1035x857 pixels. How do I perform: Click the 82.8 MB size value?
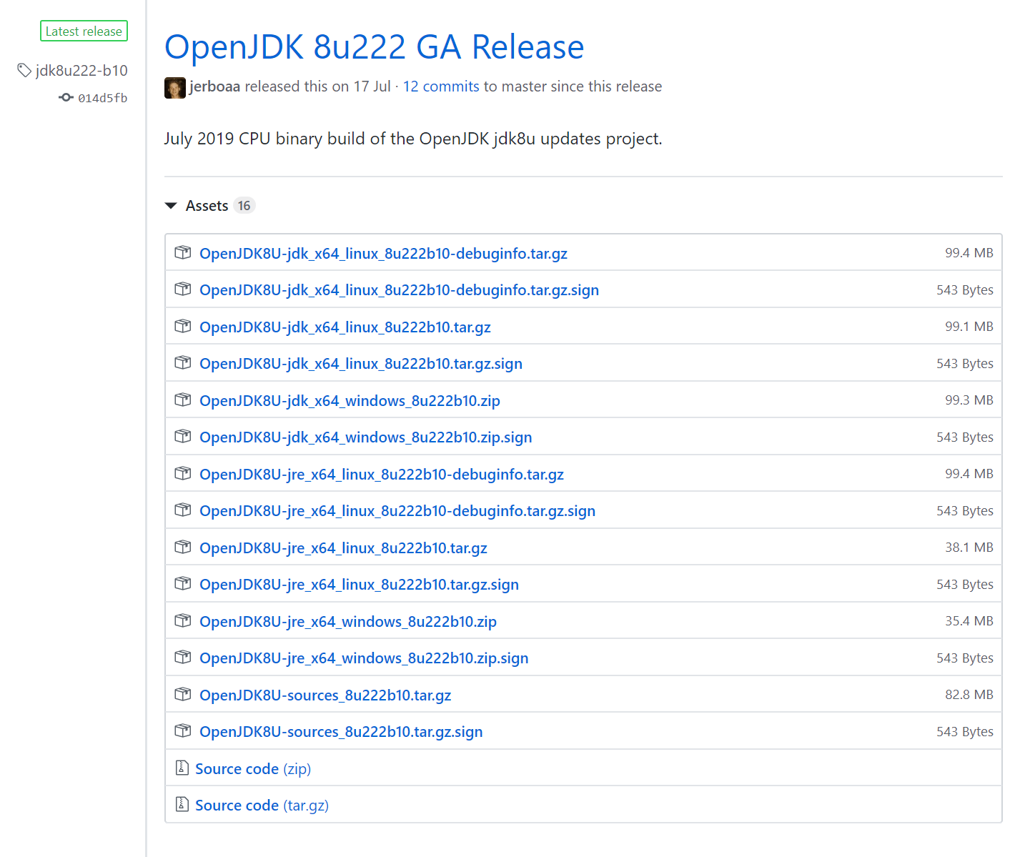pos(969,695)
